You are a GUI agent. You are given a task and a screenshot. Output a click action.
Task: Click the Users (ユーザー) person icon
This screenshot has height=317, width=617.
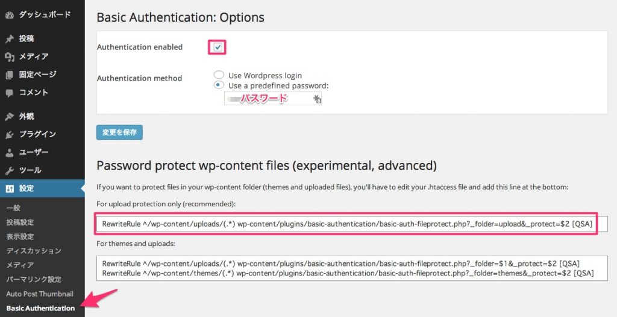(10, 153)
